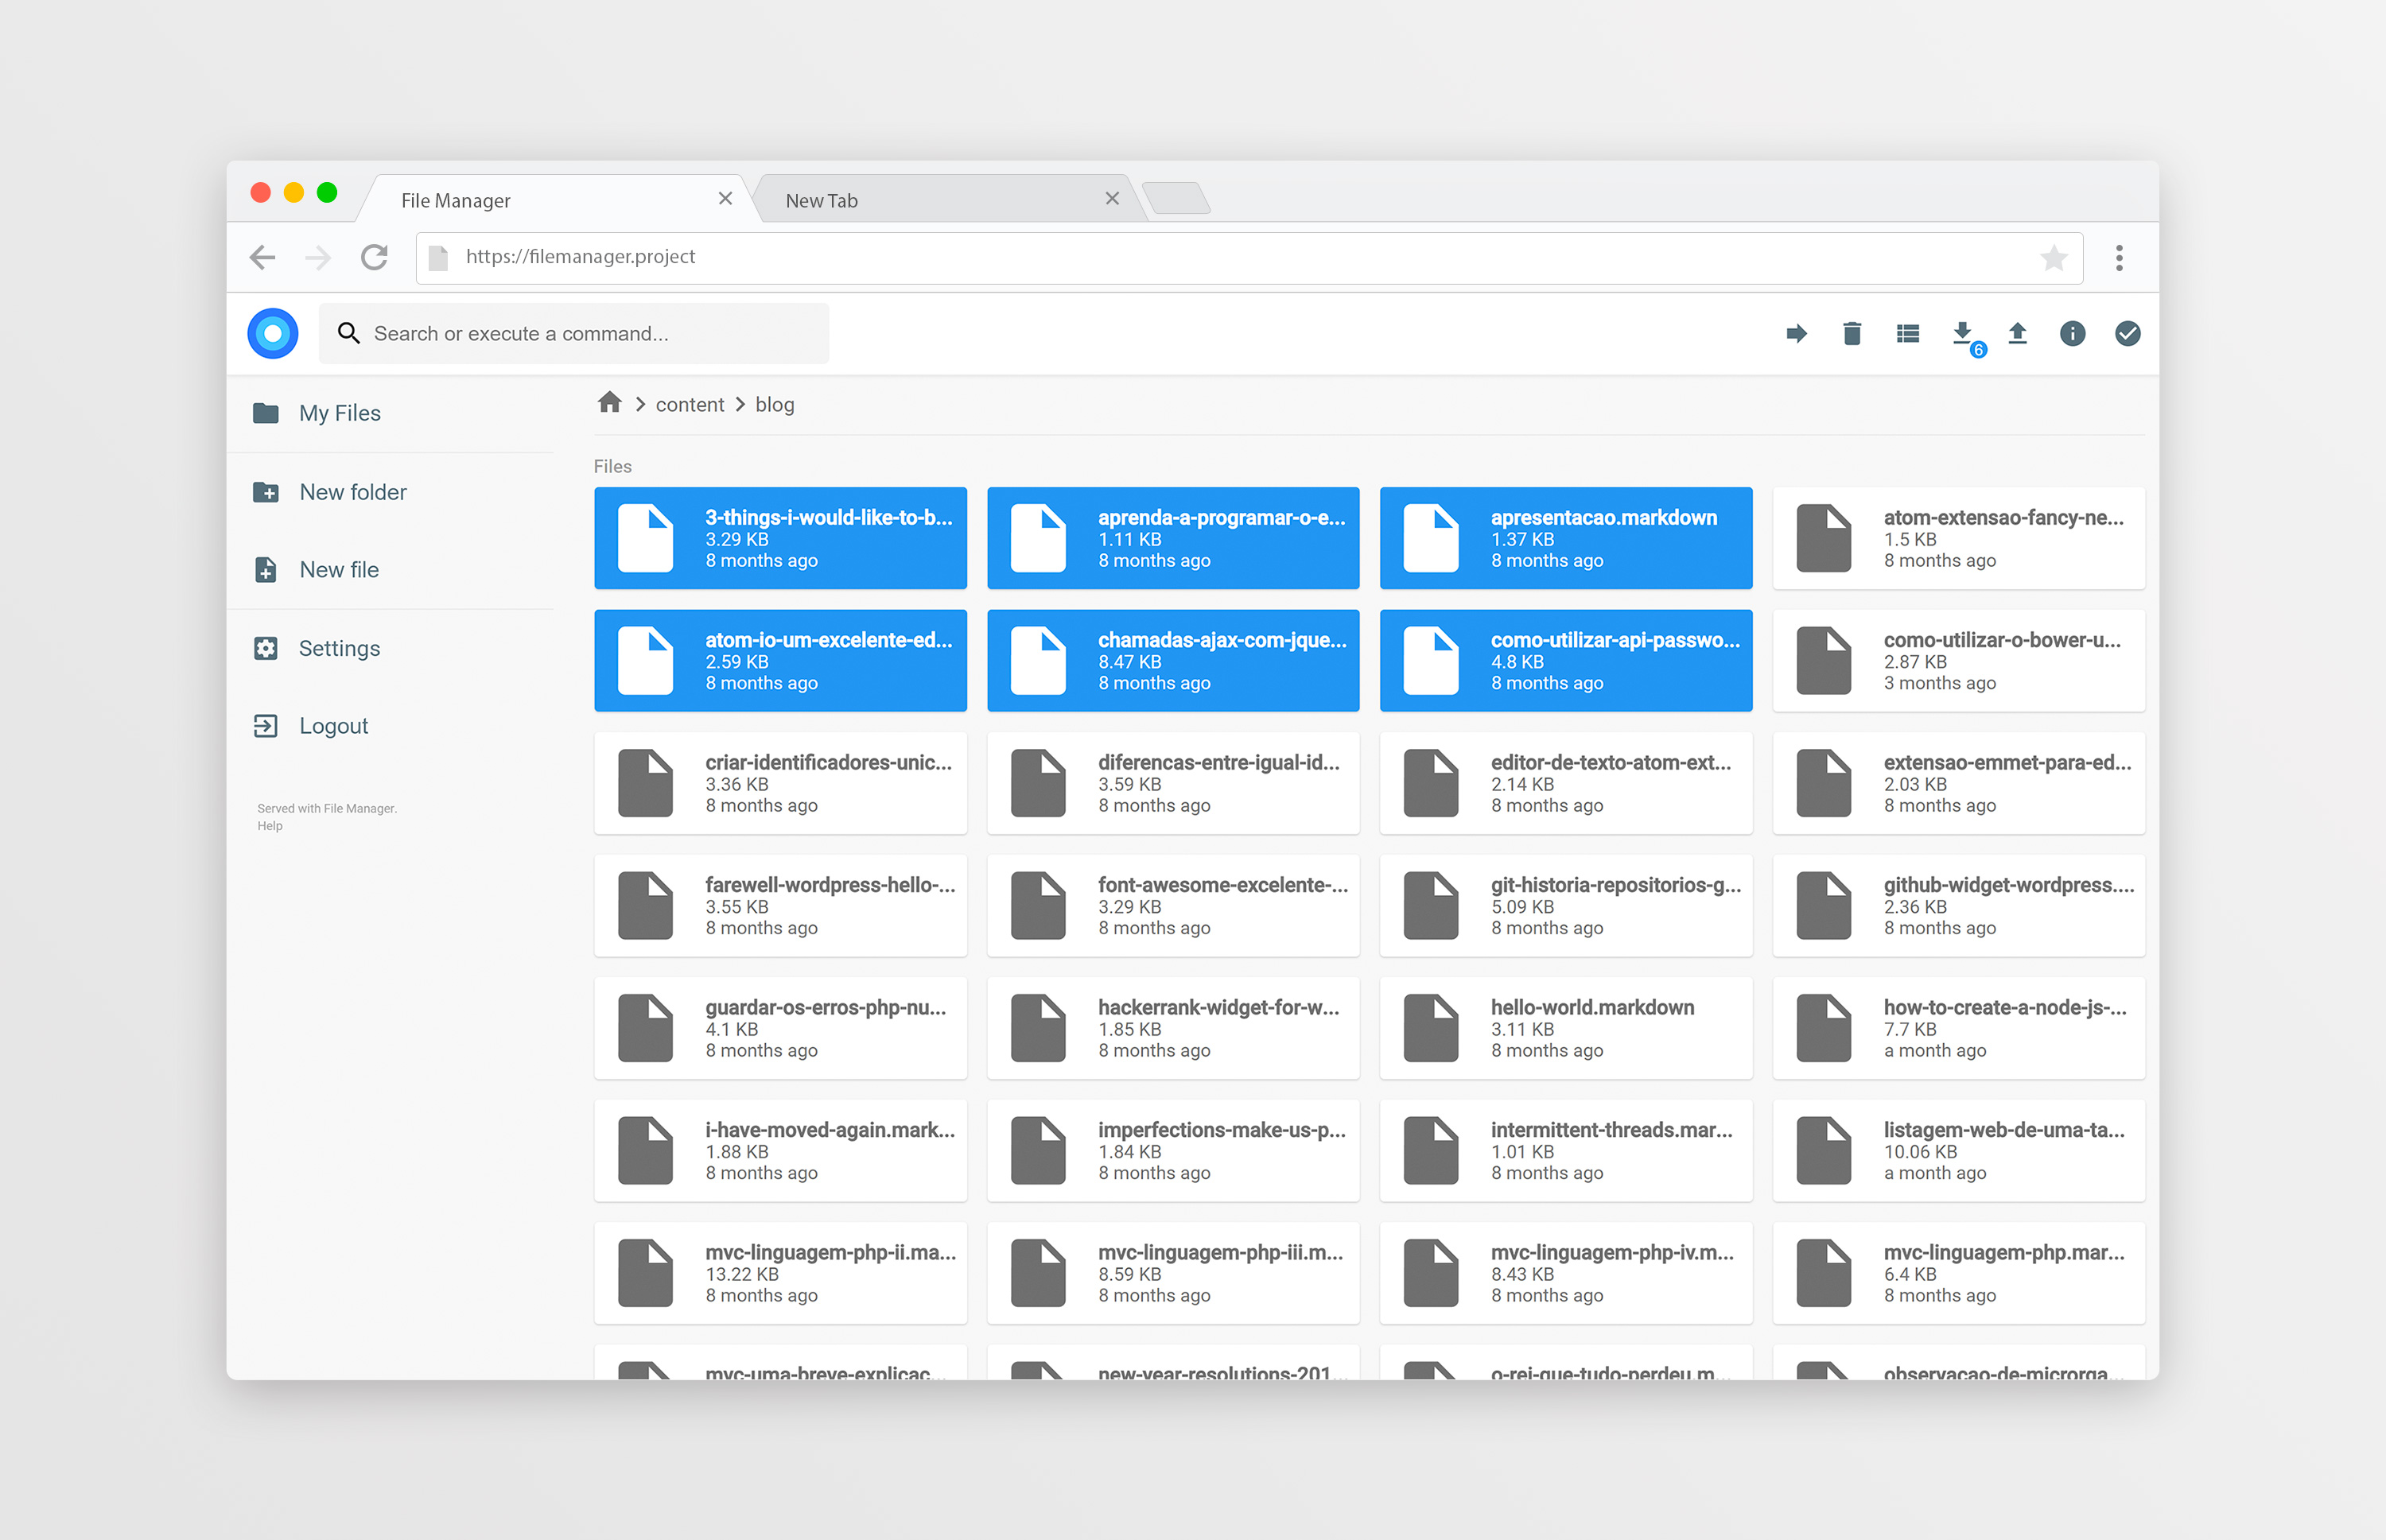Click the Logout button in sidebar
Screen dimensions: 2386x1540
[x=334, y=725]
